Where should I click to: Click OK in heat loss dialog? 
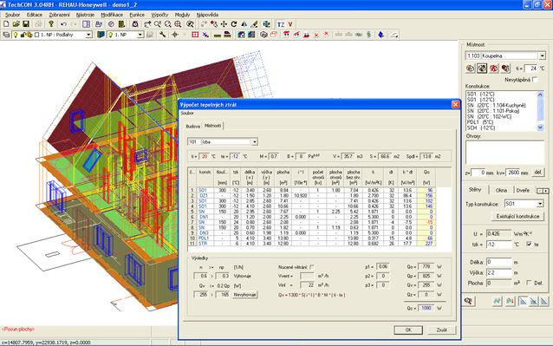point(408,330)
